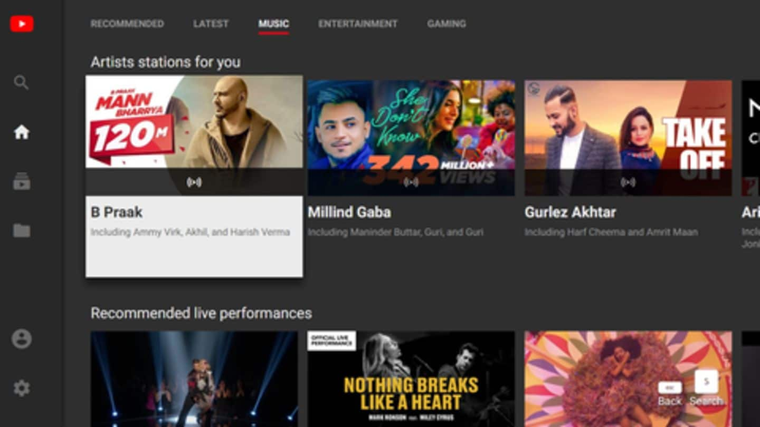Image resolution: width=760 pixels, height=427 pixels.
Task: Play Nothing Breaks Like a Heart performance
Action: coord(411,379)
